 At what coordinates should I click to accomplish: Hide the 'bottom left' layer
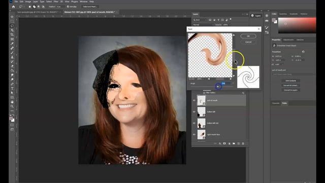click(x=194, y=112)
